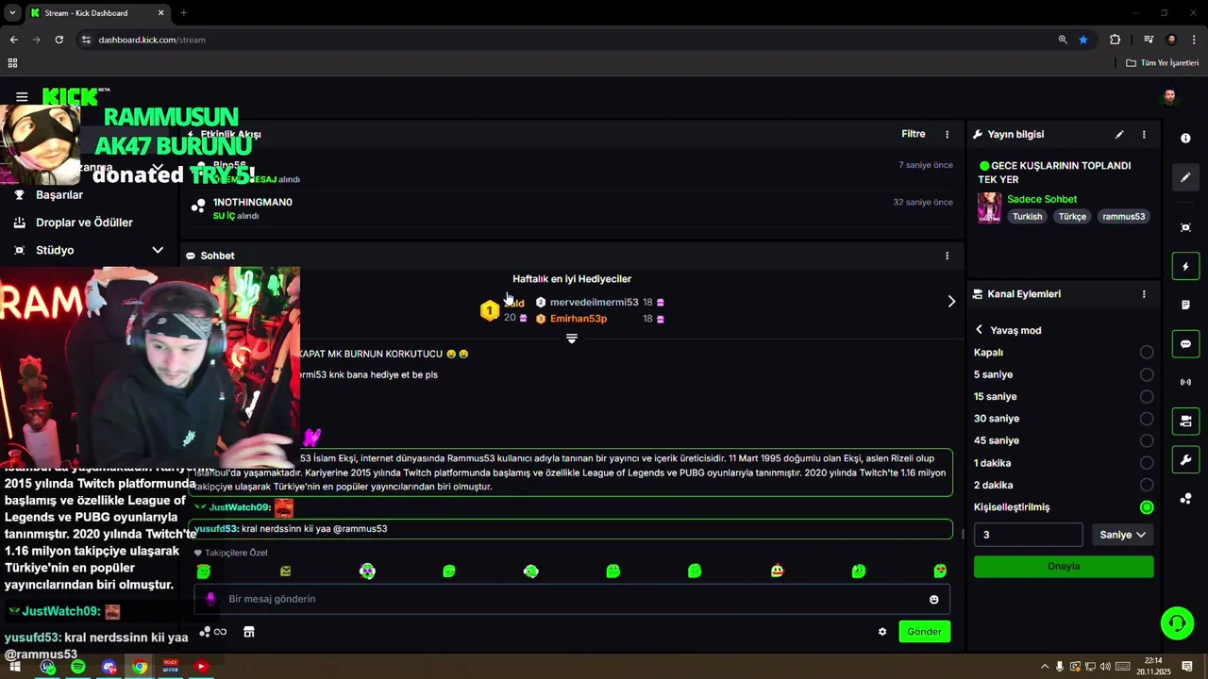Toggle the chat bubble panel icon in sidebar
The height and width of the screenshot is (679, 1208).
click(1185, 344)
